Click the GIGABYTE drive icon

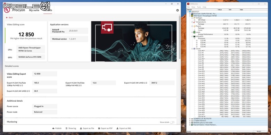click(x=192, y=119)
